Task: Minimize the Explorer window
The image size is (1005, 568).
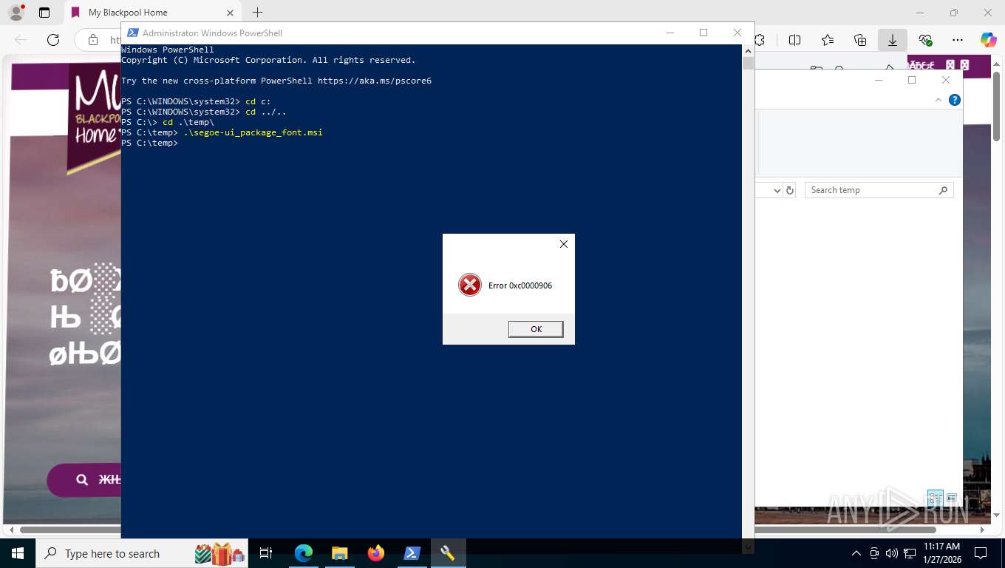Action: pos(879,80)
